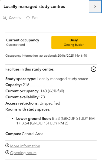Click the Facilties in this study centre heading

click(x=30, y=69)
